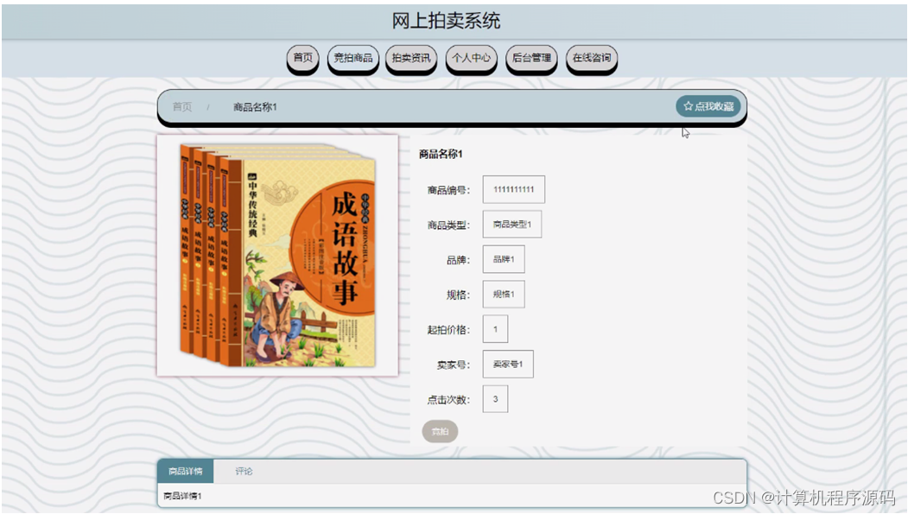Click the 品牌1 value box
This screenshot has height=514, width=908.
tap(504, 259)
